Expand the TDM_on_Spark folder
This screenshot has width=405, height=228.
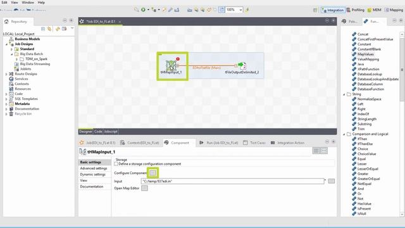[17, 59]
